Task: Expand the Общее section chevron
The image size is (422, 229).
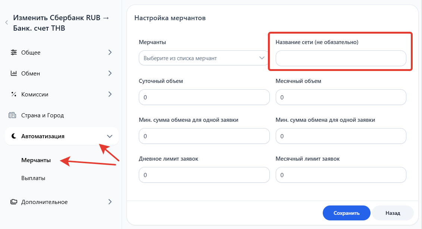Action: pos(110,52)
